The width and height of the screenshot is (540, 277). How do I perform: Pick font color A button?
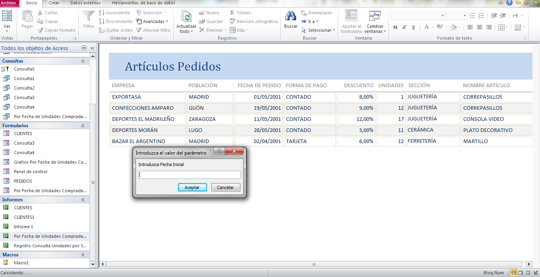coord(426,27)
